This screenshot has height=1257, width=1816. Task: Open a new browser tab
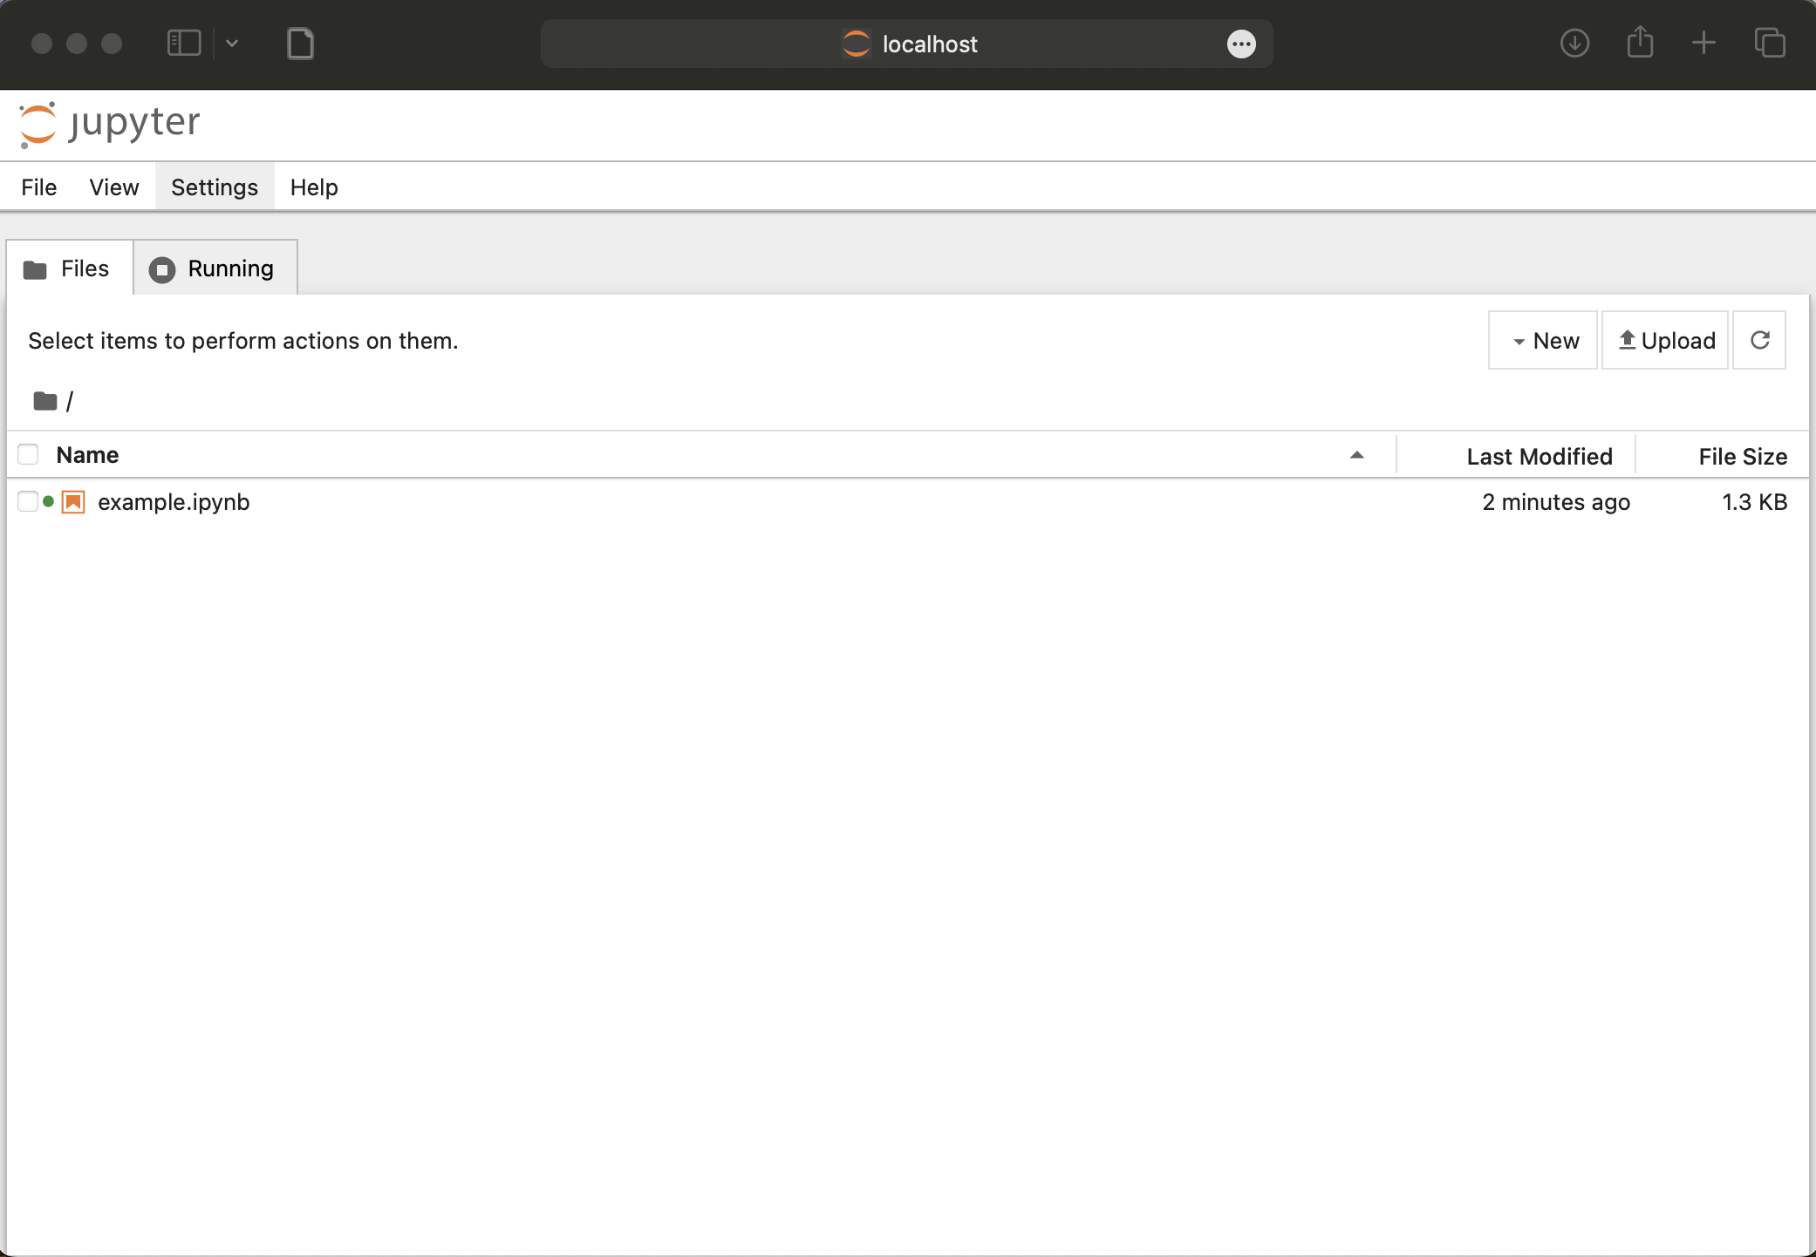pos(1703,44)
